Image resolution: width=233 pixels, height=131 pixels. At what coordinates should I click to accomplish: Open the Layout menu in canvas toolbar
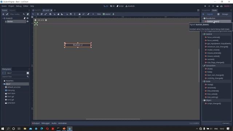[x=107, y=14]
